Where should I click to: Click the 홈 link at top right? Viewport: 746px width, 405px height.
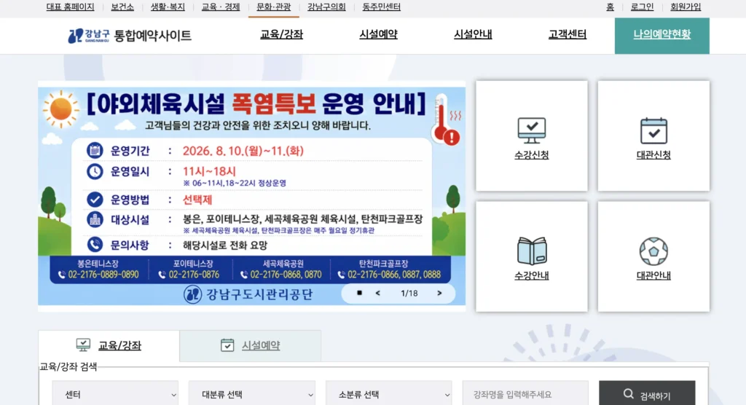coord(610,7)
